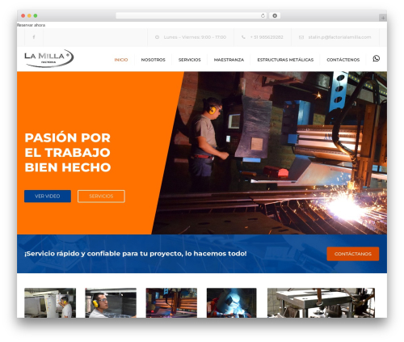This screenshot has width=404, height=342.
Task: Click the outlined SERVICIOS hero button
Action: pyautogui.click(x=101, y=196)
